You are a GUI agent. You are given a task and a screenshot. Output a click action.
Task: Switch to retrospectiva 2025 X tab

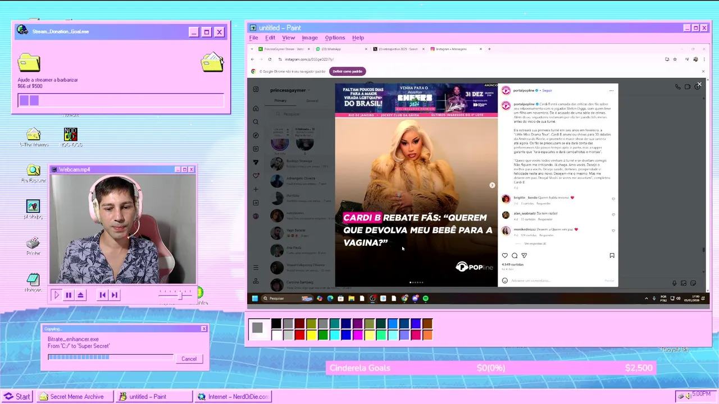click(398, 49)
